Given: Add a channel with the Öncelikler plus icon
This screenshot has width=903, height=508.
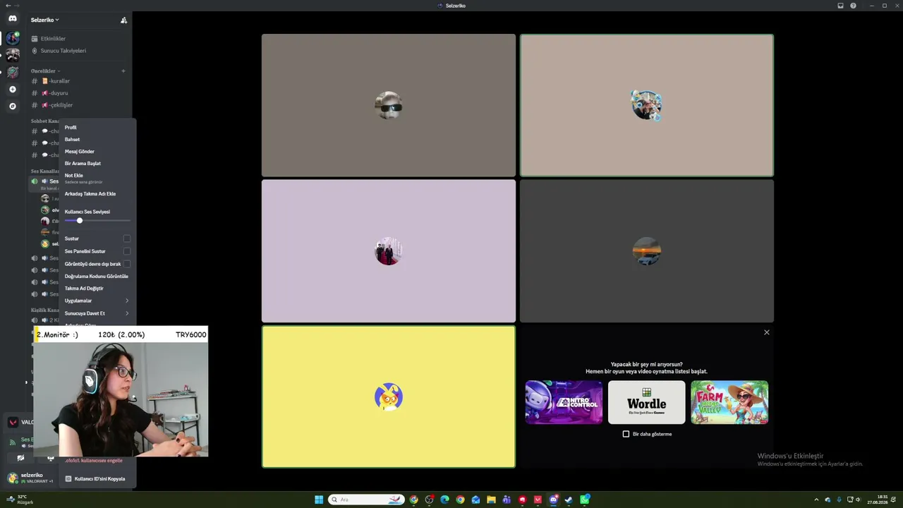Looking at the screenshot, I should [123, 71].
